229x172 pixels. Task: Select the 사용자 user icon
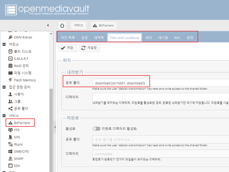[10, 94]
